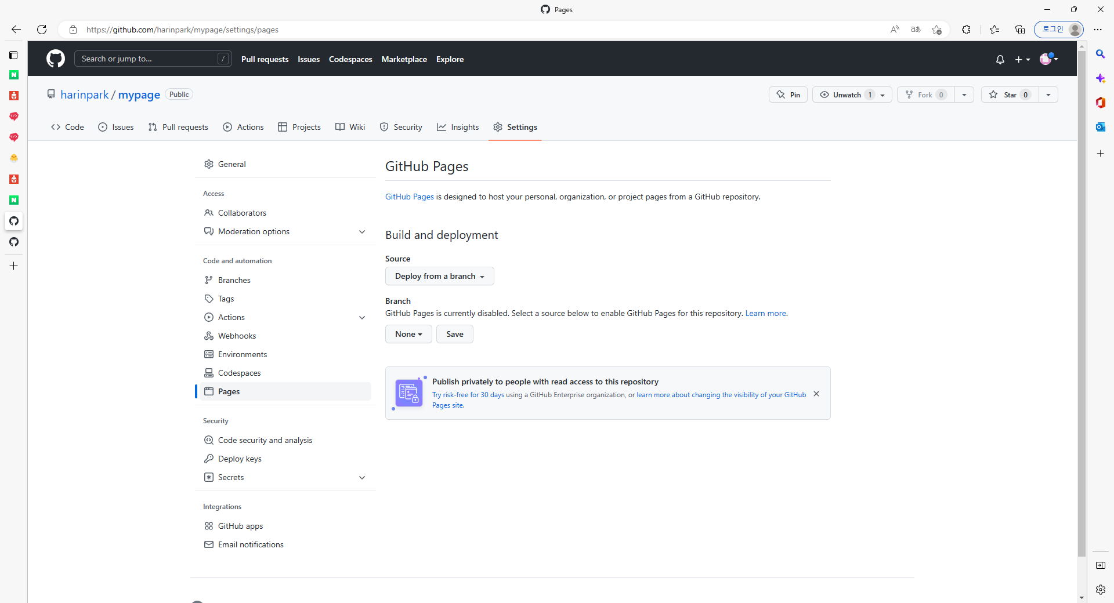This screenshot has height=603, width=1114.
Task: Open Code security and analysis settings
Action: pyautogui.click(x=285, y=440)
